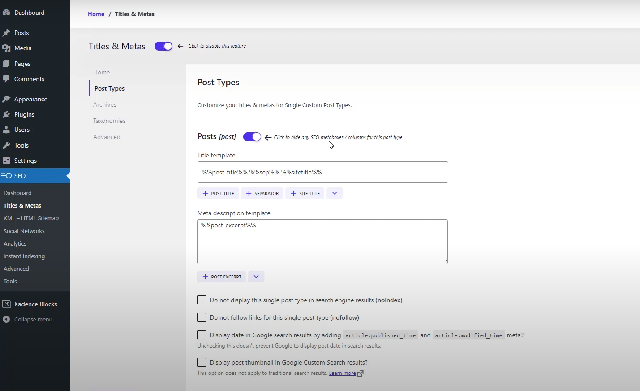640x391 pixels.
Task: Enable noindex checkbox for single post type
Action: tap(202, 300)
